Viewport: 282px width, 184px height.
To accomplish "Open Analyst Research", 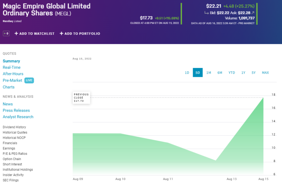I will (18, 117).
